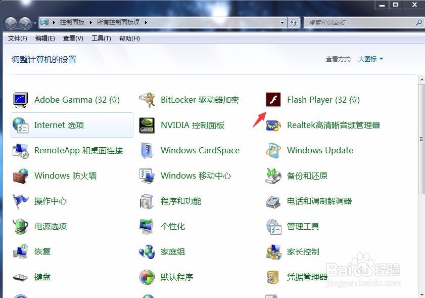The image size is (425, 298).
Task: Expand the arrow after 所有控制面板项 breadcrumb
Action: click(x=146, y=23)
